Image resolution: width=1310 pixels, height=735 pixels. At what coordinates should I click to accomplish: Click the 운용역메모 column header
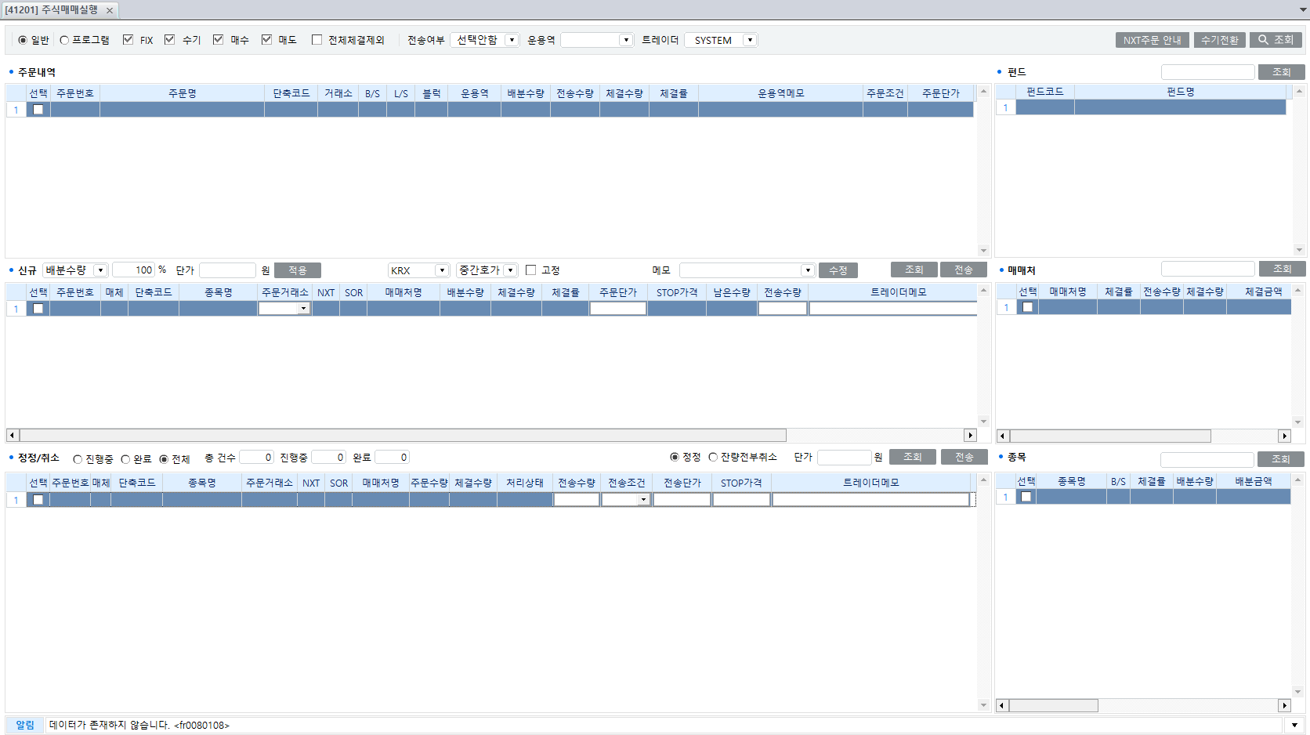point(780,93)
